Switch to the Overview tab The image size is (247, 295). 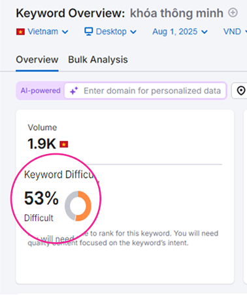click(x=37, y=59)
